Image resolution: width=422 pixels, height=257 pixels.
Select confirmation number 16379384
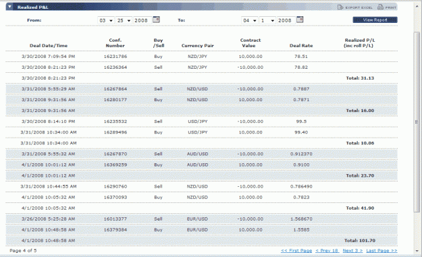(x=115, y=230)
